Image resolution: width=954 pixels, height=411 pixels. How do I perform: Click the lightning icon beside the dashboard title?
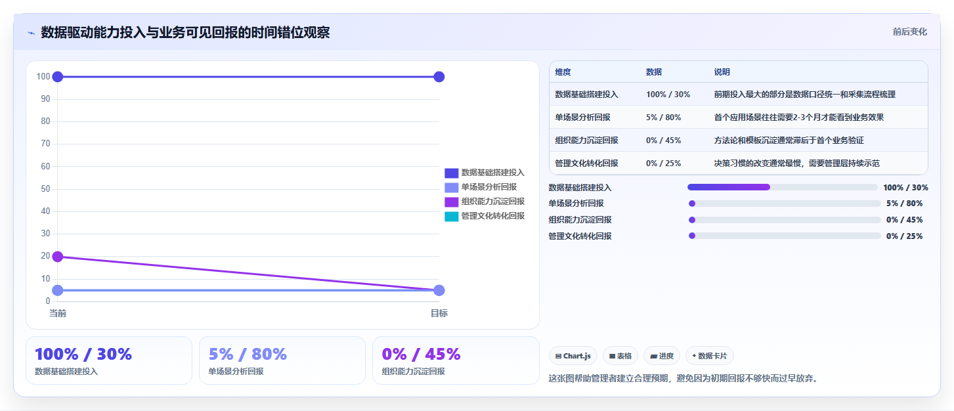tap(31, 33)
